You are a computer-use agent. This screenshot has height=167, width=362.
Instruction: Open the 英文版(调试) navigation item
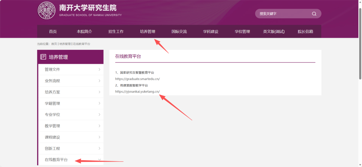point(274,31)
